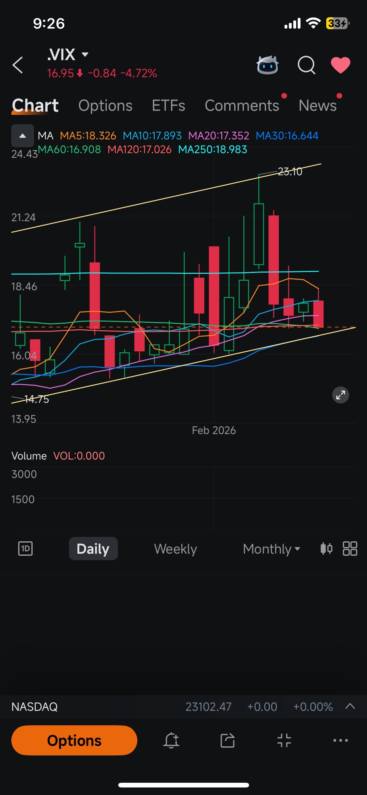The width and height of the screenshot is (367, 795).
Task: Select the MA120:17.026 indicator label
Action: tap(140, 149)
